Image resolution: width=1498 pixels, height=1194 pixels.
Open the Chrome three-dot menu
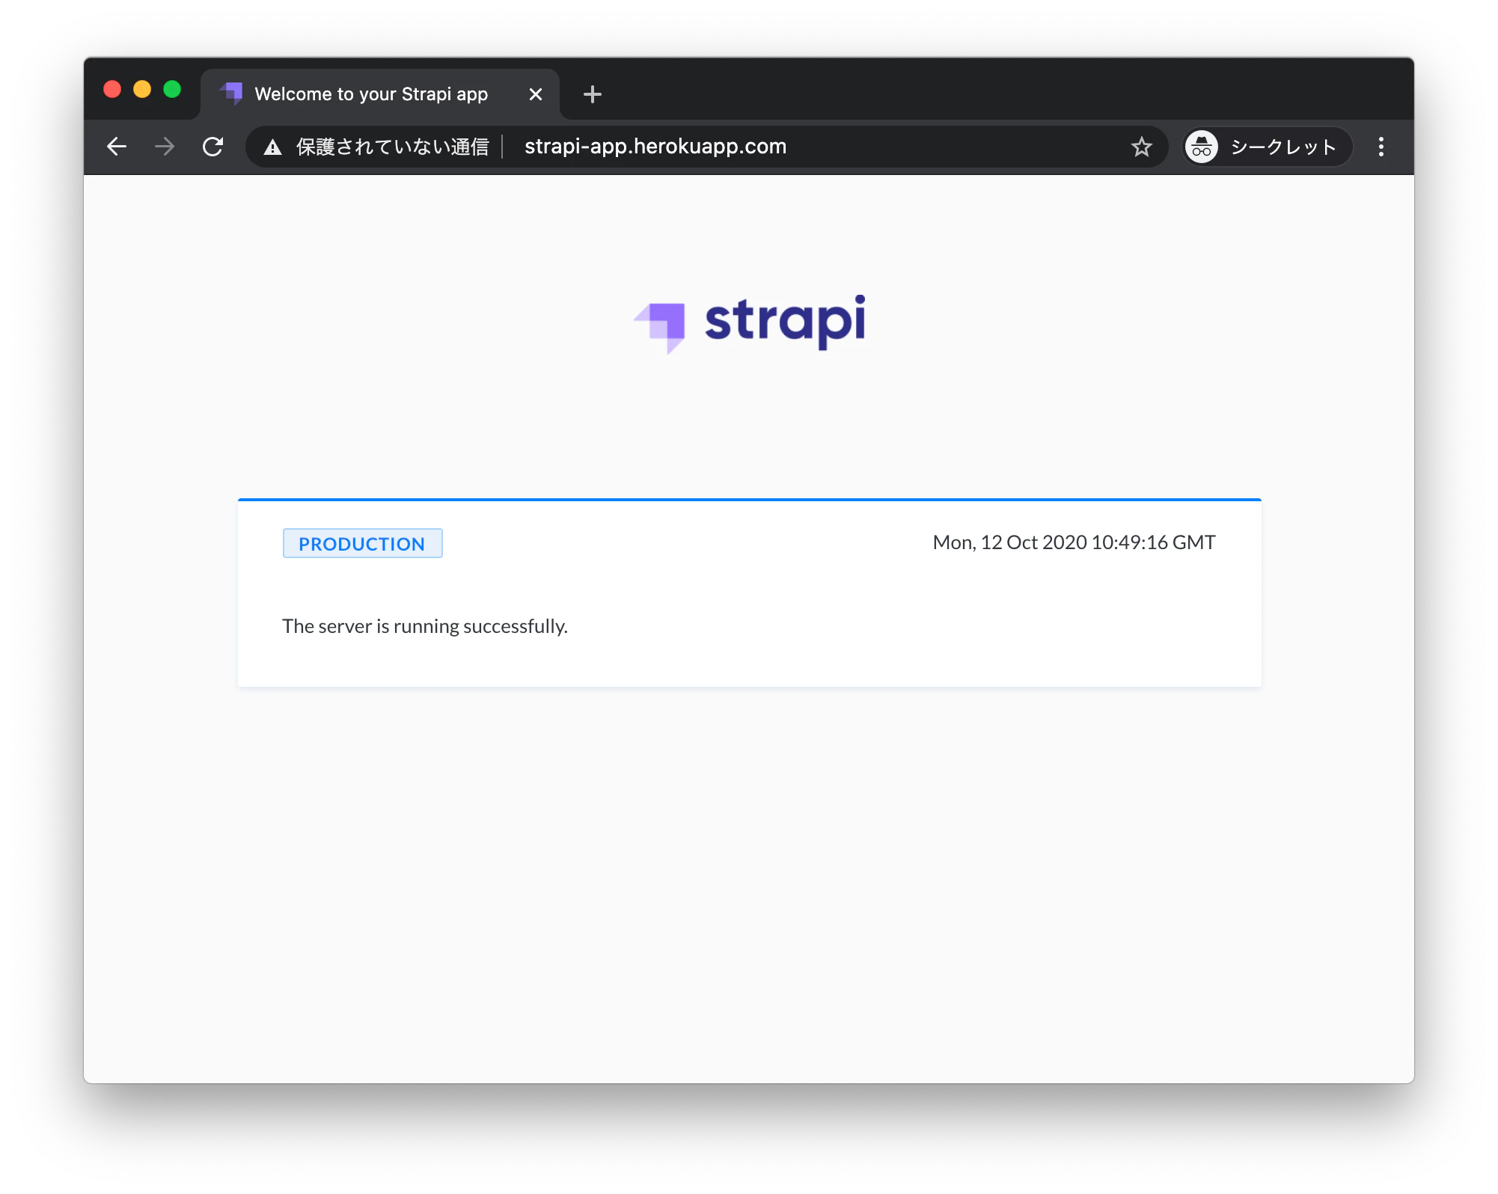[x=1381, y=147]
